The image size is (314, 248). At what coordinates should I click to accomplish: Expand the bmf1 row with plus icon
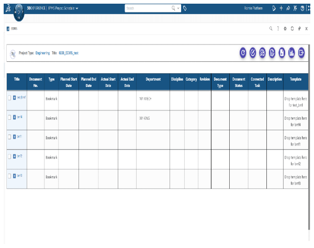(14, 136)
